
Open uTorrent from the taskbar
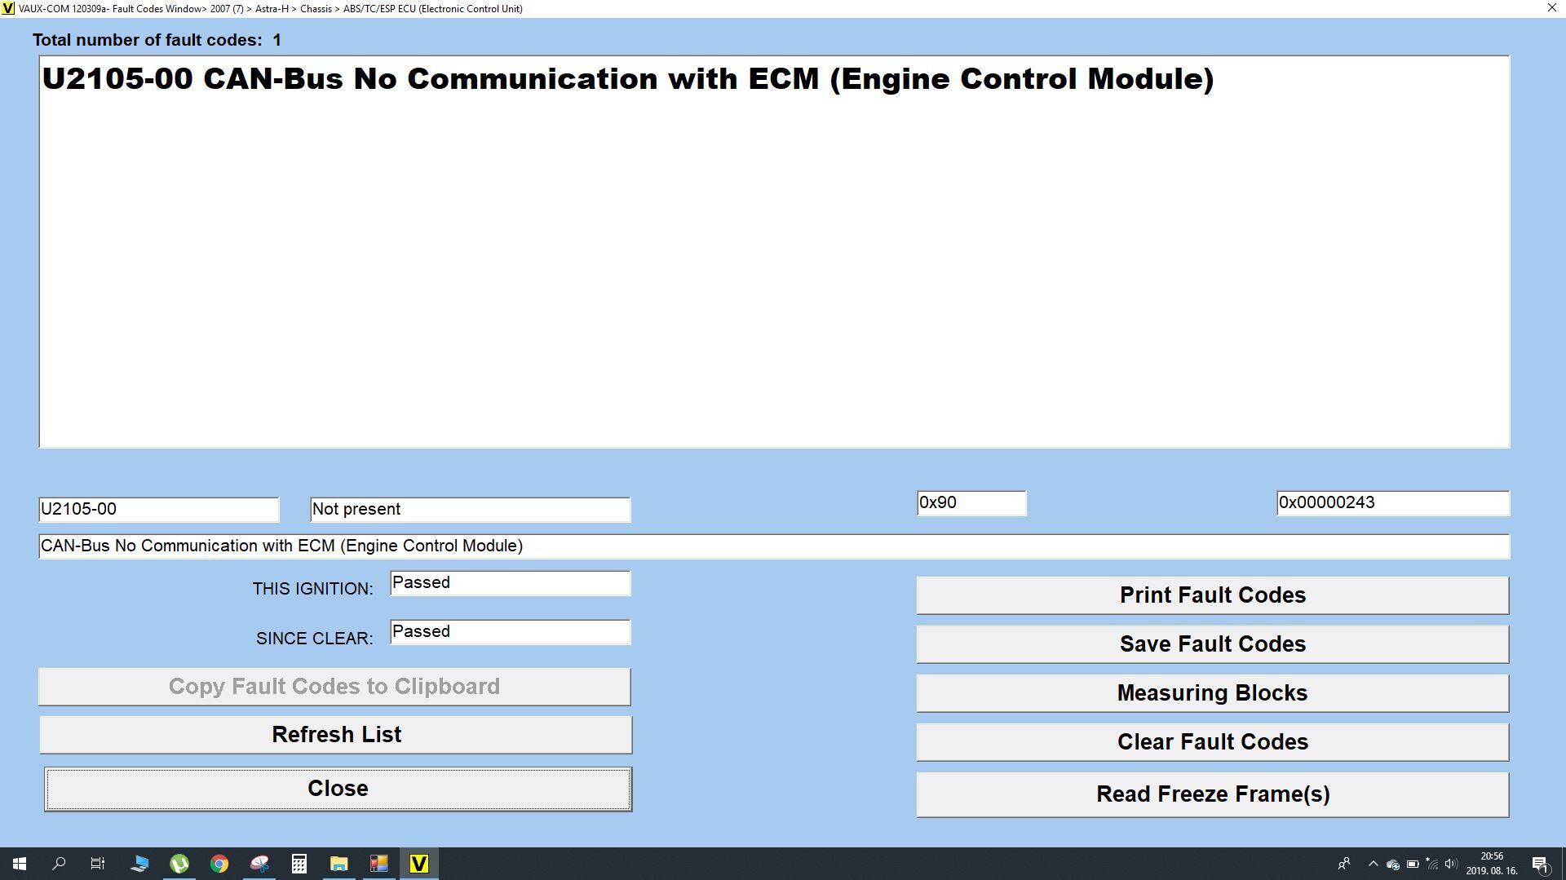point(179,864)
